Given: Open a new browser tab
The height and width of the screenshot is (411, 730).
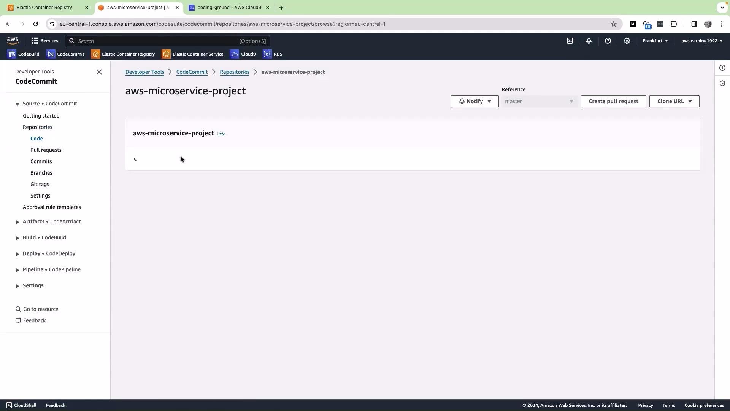Looking at the screenshot, I should [281, 8].
